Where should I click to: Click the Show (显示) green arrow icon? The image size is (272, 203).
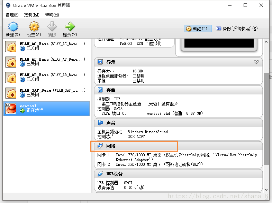[70, 27]
